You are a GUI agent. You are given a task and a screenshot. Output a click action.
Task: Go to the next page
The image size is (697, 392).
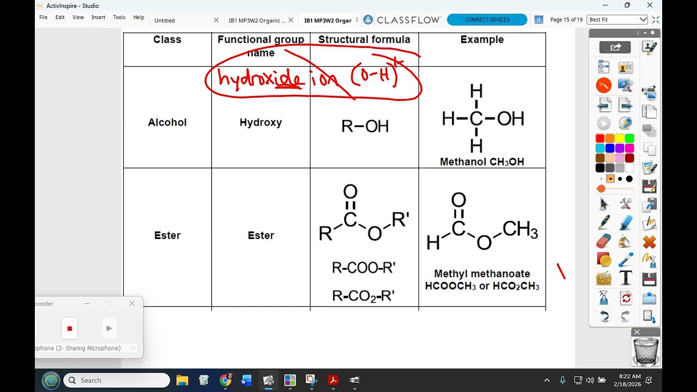(x=626, y=104)
